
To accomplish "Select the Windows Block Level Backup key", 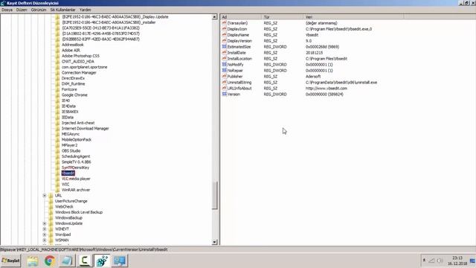I will click(x=79, y=212).
